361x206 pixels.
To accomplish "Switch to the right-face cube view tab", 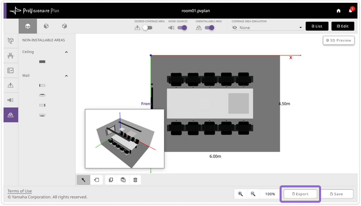I will point(64,26).
